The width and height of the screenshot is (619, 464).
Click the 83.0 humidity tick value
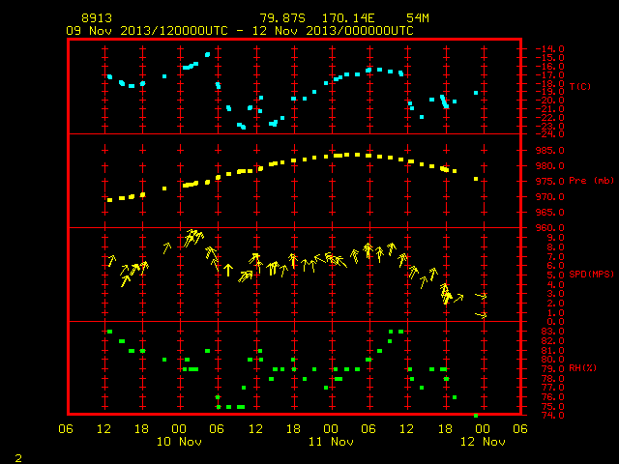click(552, 331)
